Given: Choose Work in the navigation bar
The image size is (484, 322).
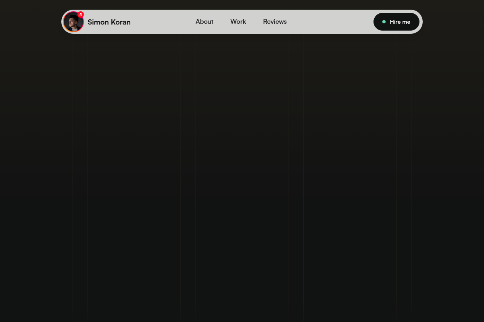Looking at the screenshot, I should [x=238, y=22].
